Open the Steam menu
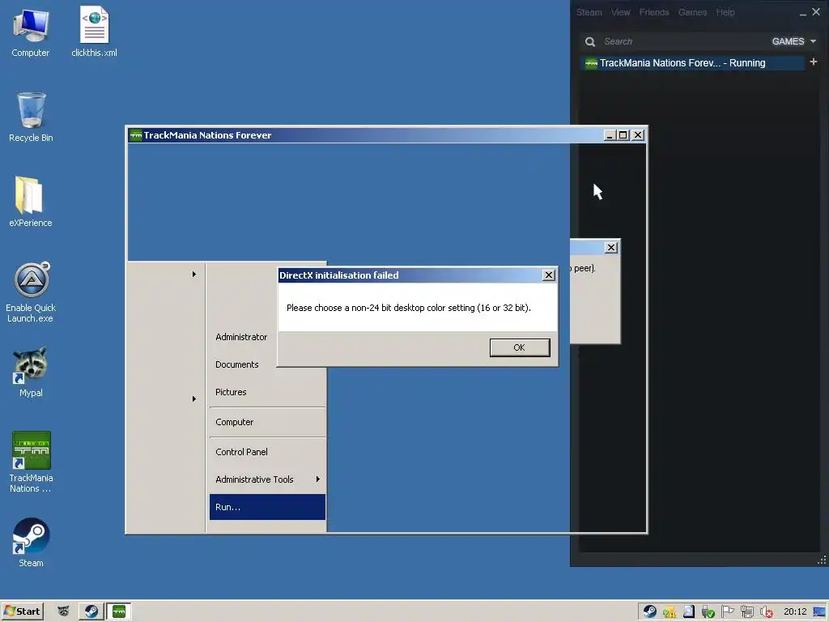This screenshot has width=829, height=622. 589,12
